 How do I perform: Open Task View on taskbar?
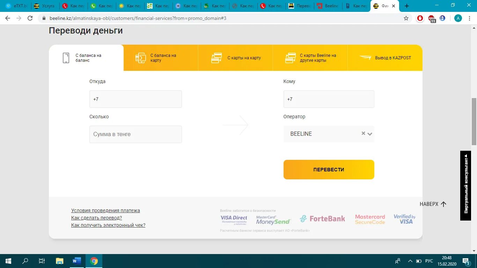coord(42,261)
